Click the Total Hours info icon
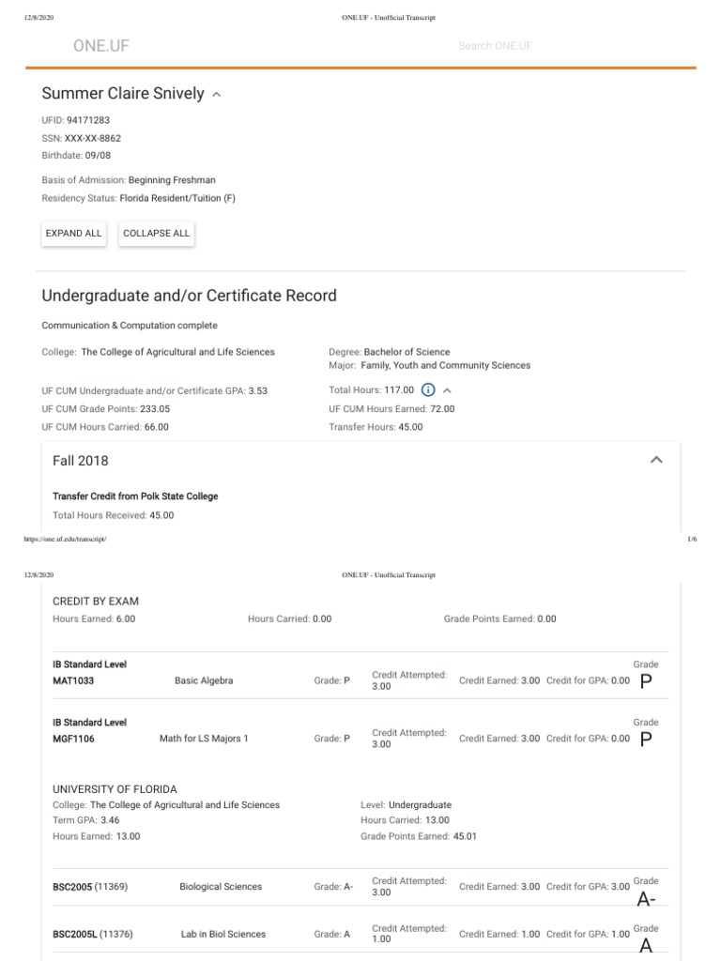 (x=428, y=390)
